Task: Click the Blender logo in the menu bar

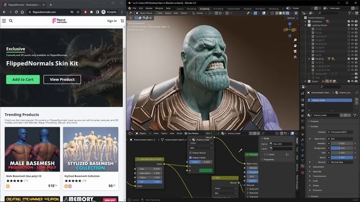Action: [130, 8]
